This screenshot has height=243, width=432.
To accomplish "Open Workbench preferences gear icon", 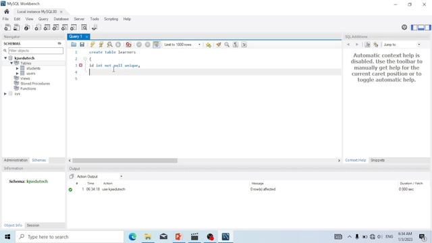I will pos(404,27).
